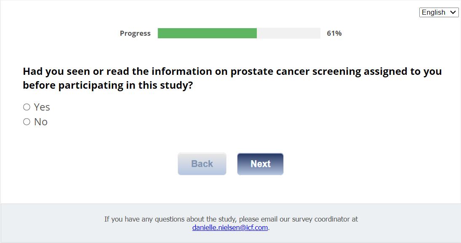
Task: Open the English language dropdown
Action: point(439,13)
